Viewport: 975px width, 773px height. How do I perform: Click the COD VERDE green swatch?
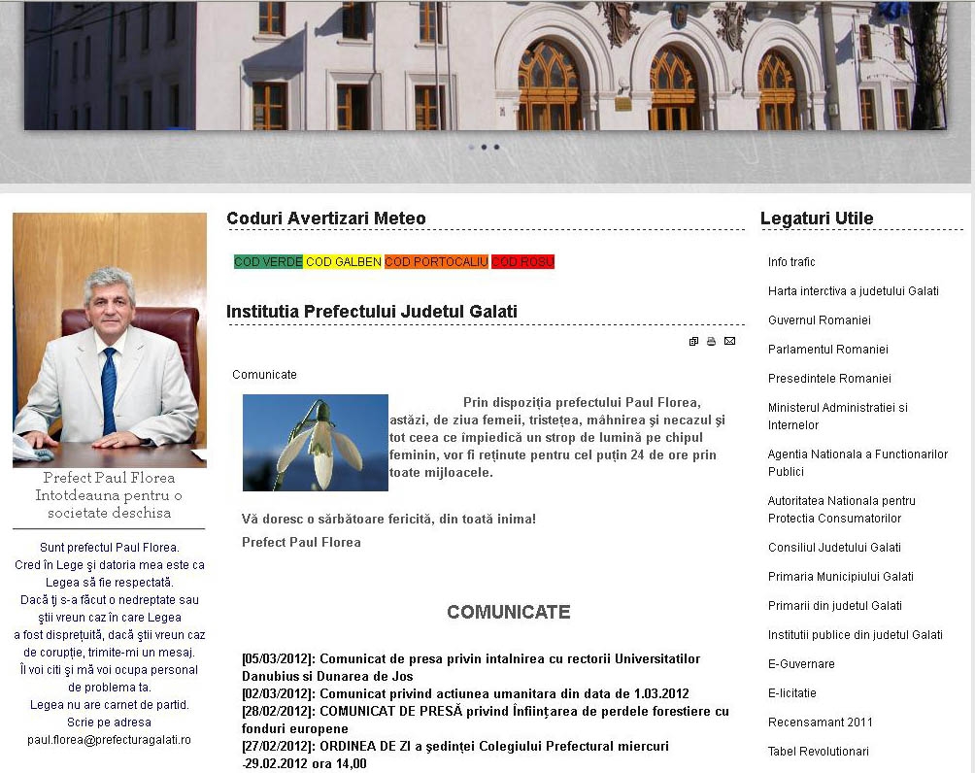[x=265, y=261]
